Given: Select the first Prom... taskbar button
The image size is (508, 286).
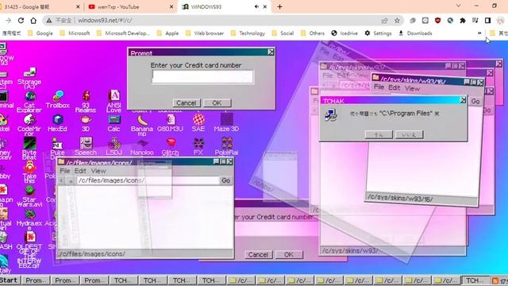Looking at the screenshot, I should (36, 280).
